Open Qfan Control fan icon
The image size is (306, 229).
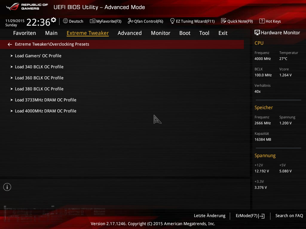pyautogui.click(x=130, y=21)
